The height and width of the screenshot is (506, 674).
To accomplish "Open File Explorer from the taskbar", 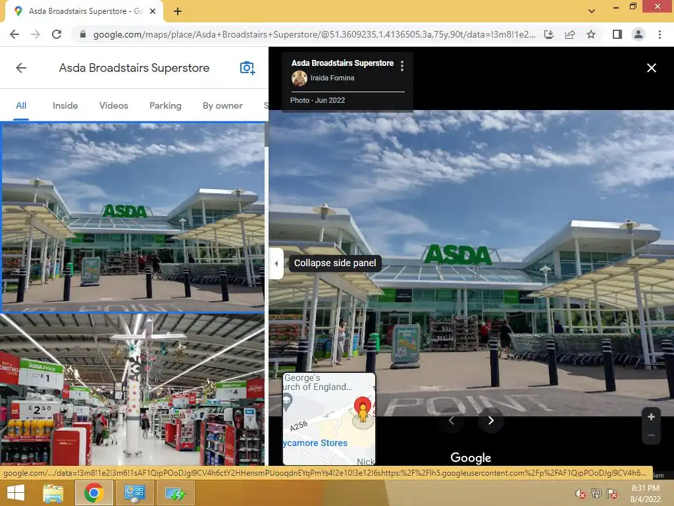I will [53, 493].
